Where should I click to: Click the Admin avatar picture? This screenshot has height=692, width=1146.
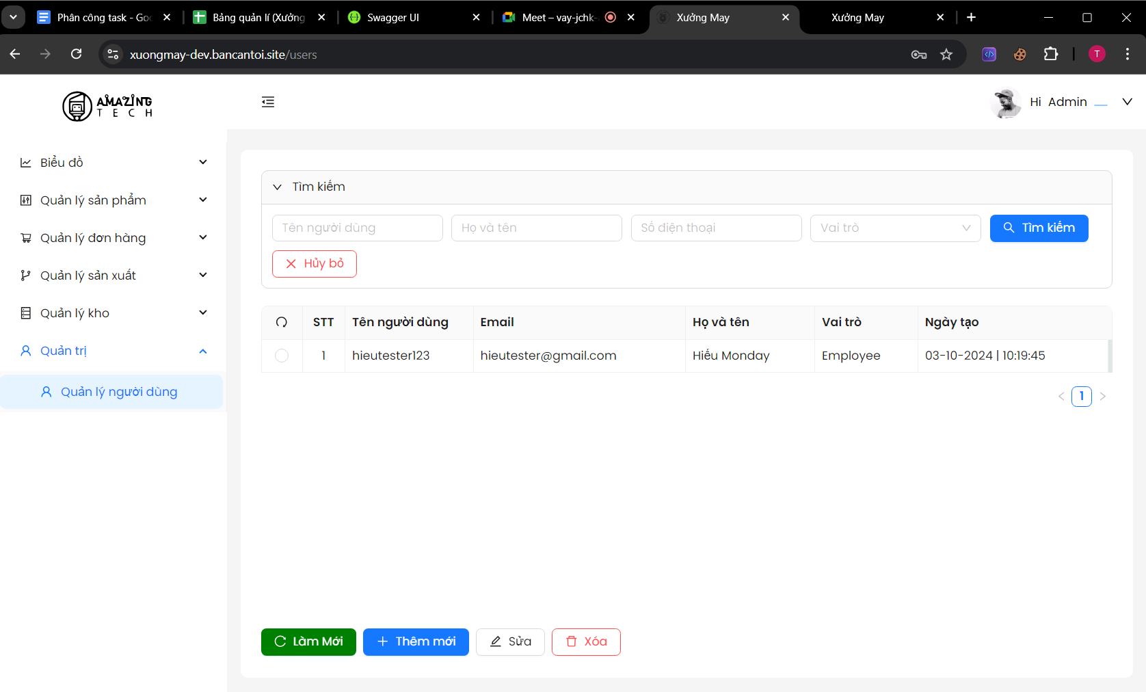click(x=1005, y=103)
